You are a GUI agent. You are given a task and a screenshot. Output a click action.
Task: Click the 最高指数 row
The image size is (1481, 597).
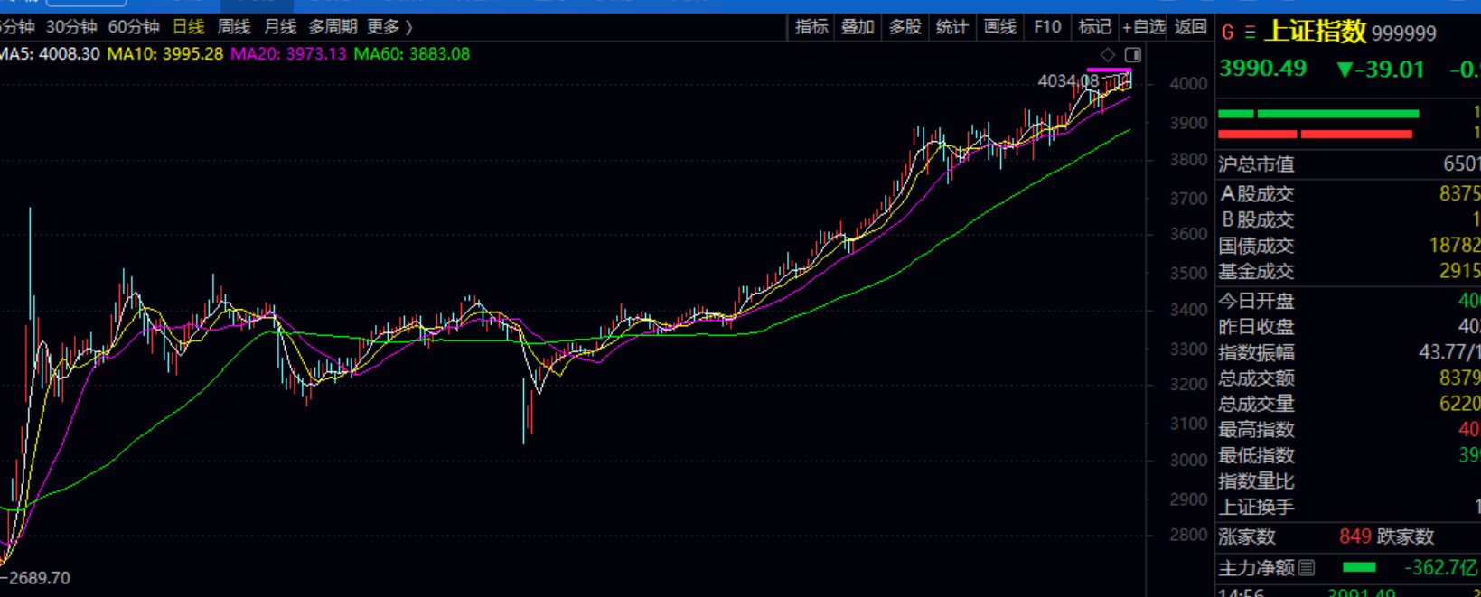1349,430
